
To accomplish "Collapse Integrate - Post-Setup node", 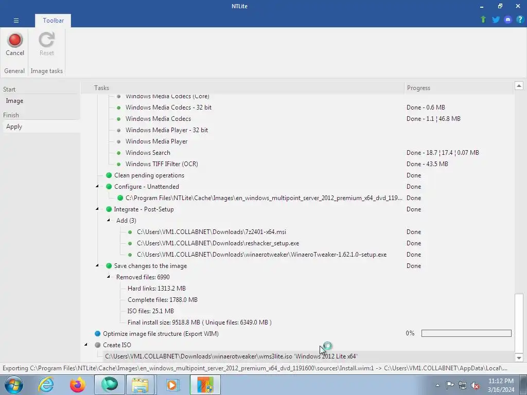I will (97, 209).
